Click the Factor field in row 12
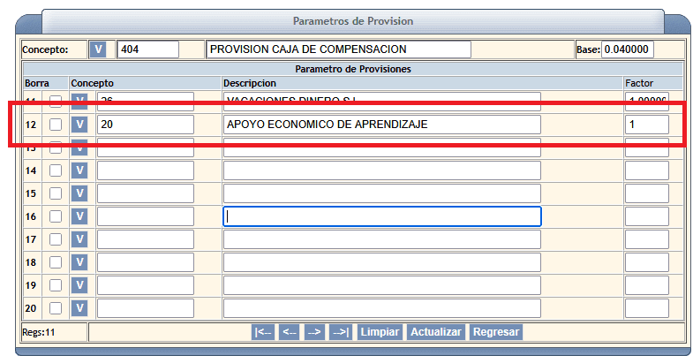The width and height of the screenshot is (693, 363). coord(646,125)
